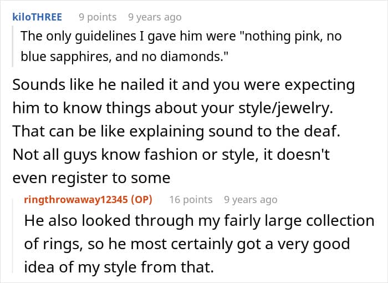The width and height of the screenshot is (388, 283).
Task: Click the timestamp on ringthrowaway12345's reply
Action: tap(251, 200)
